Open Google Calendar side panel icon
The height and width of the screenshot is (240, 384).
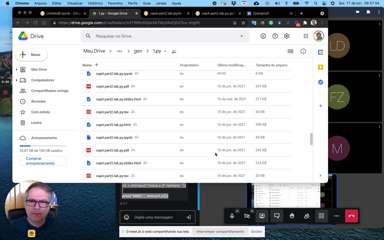point(320,52)
